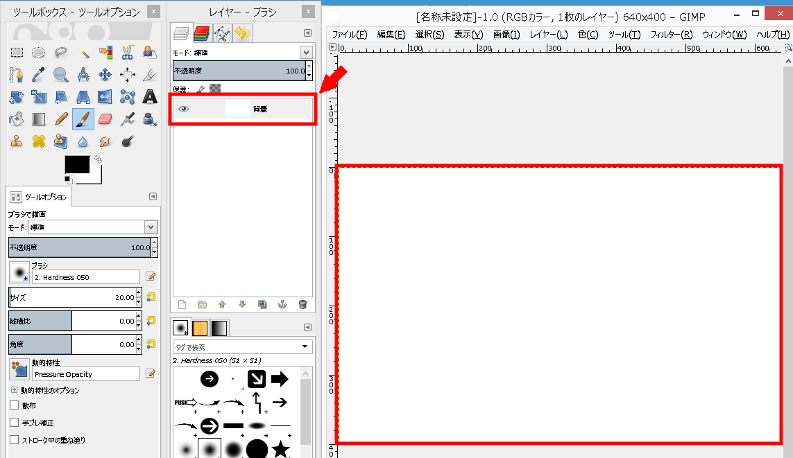Open layer mode dropdown in layers panel
This screenshot has height=458, width=793.
pyautogui.click(x=306, y=52)
